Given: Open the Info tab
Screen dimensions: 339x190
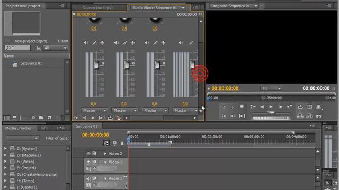Looking at the screenshot, I should click(44, 128).
